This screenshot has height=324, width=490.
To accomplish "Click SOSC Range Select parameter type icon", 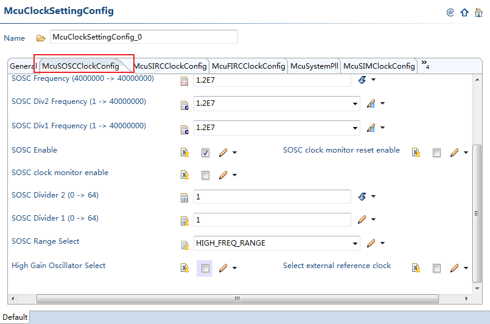I will point(184,246).
